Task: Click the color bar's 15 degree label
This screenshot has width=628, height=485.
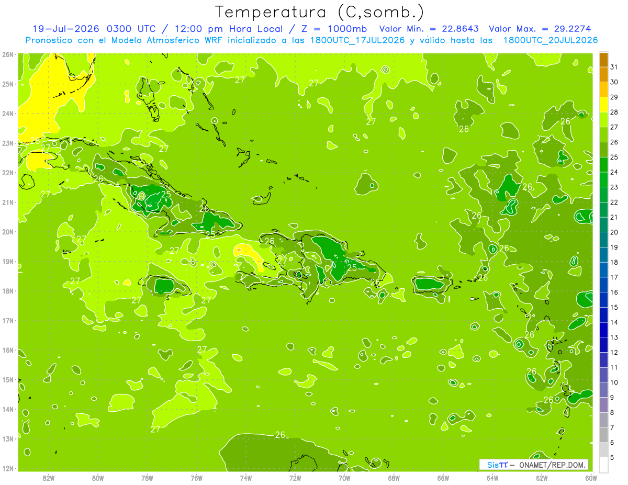Action: pos(614,307)
